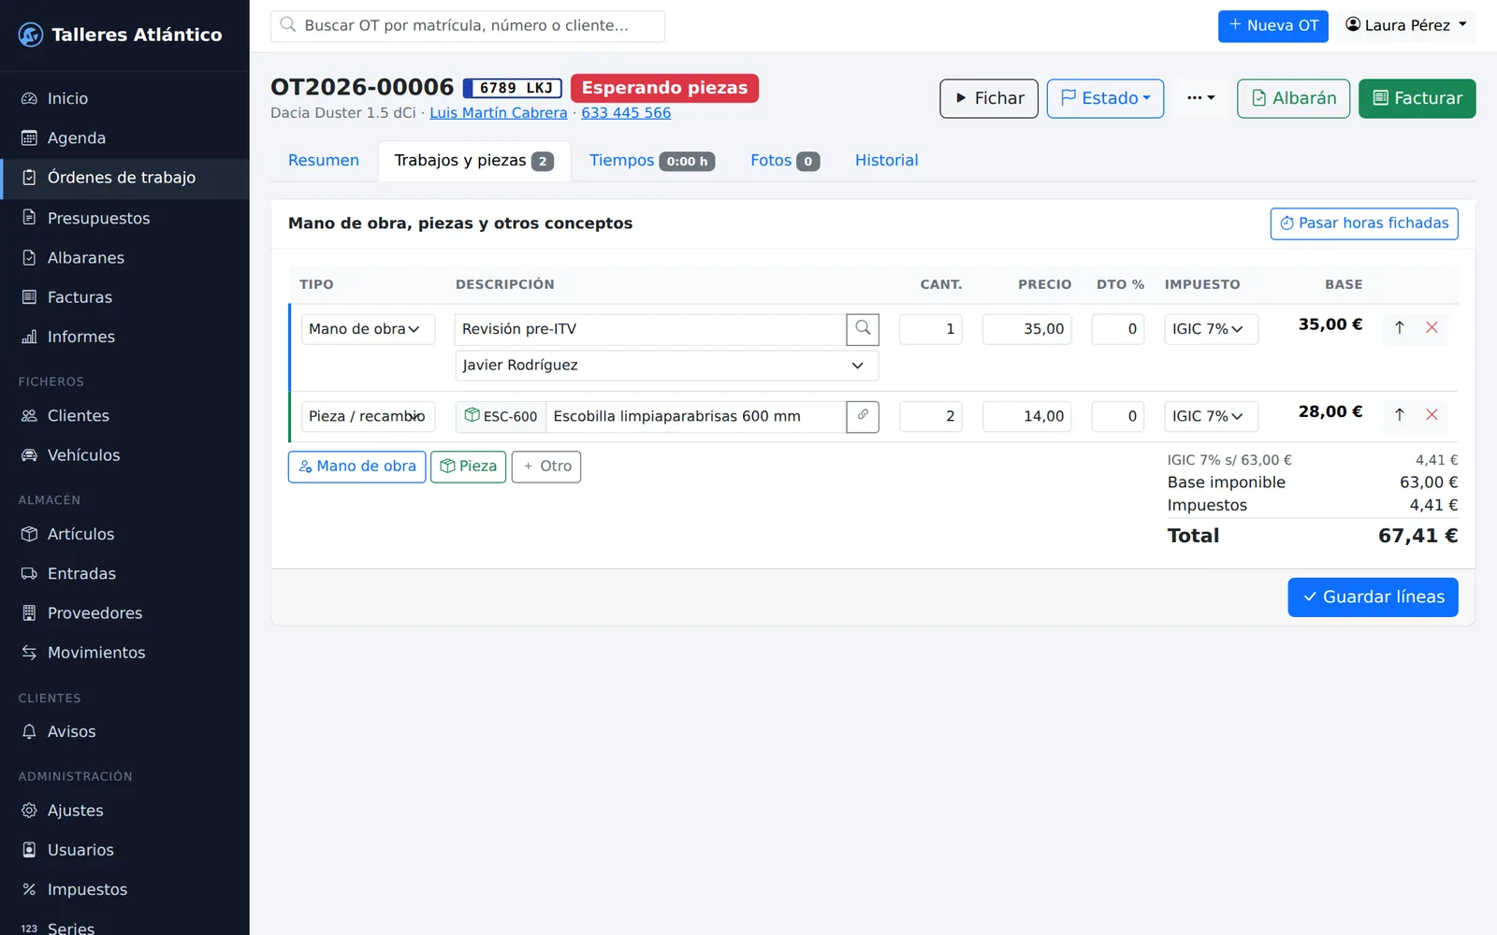Open the Fotos tab
The height and width of the screenshot is (935, 1497).
[x=785, y=161]
